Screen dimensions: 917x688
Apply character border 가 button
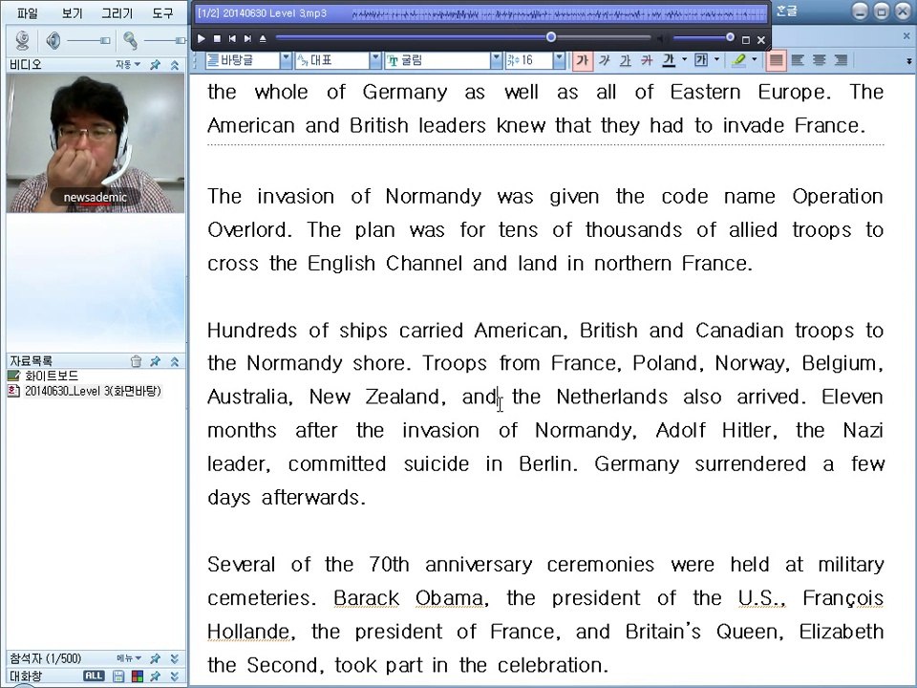coord(700,60)
